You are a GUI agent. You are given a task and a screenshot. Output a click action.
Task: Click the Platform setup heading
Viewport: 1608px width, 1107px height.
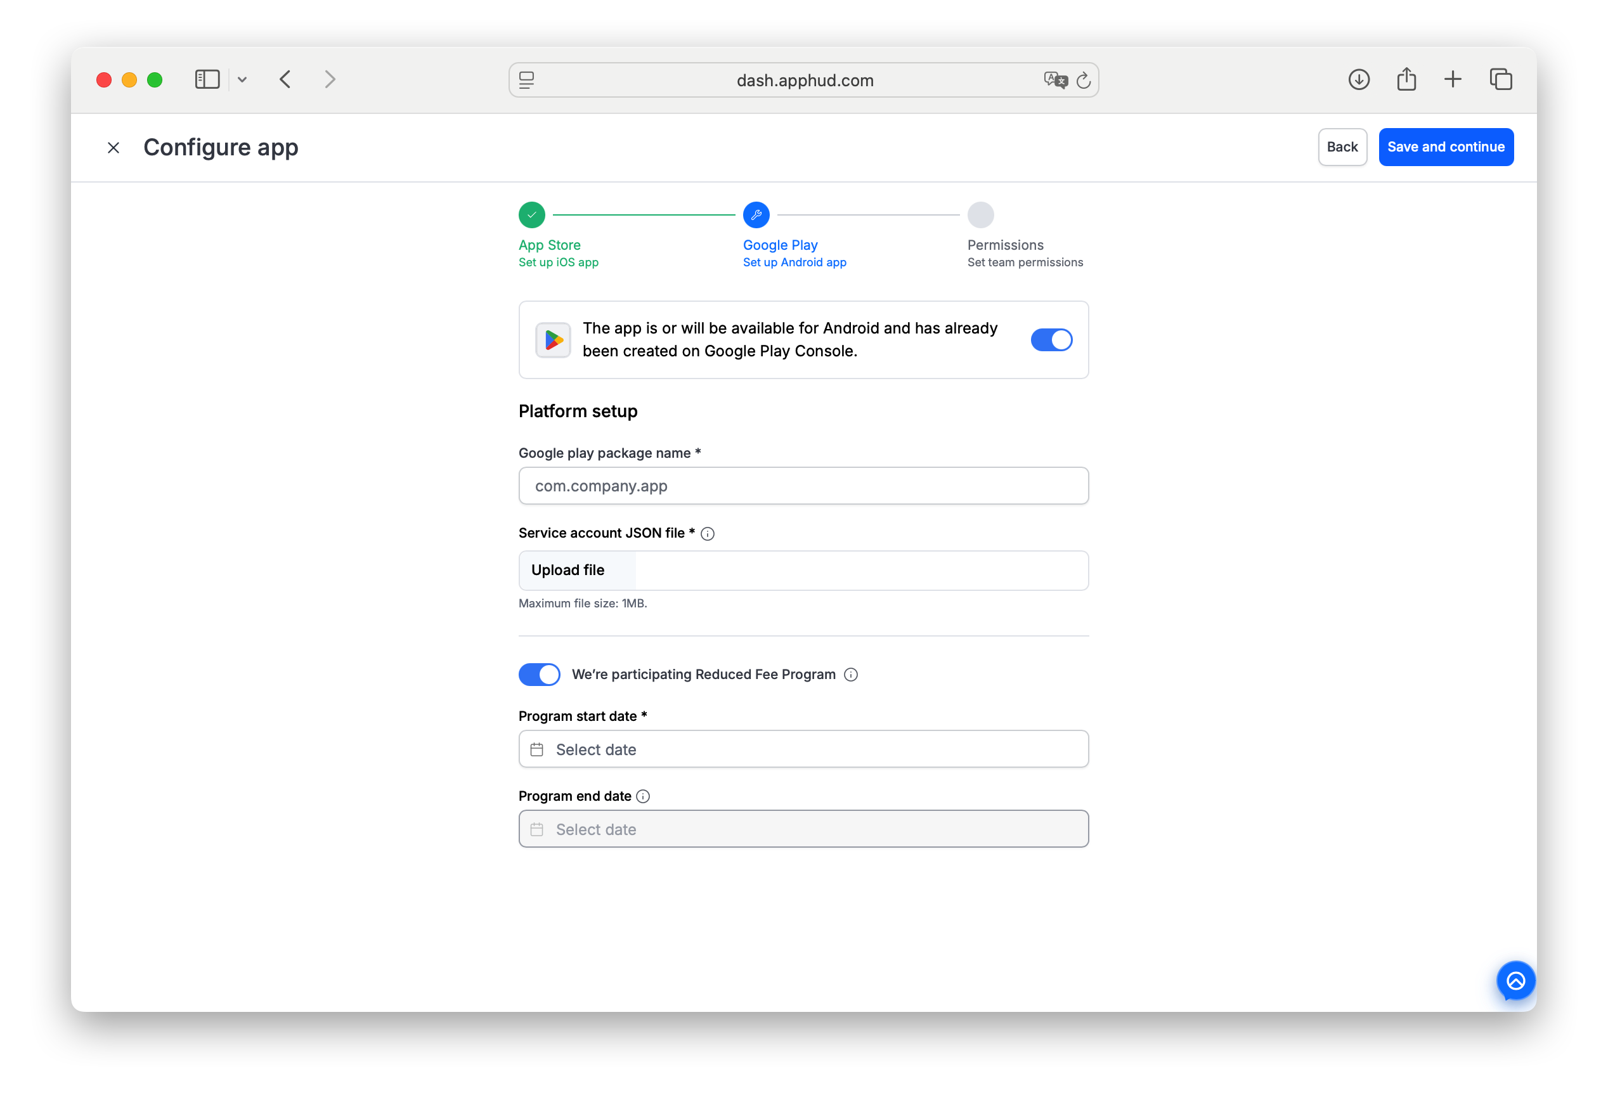tap(578, 411)
